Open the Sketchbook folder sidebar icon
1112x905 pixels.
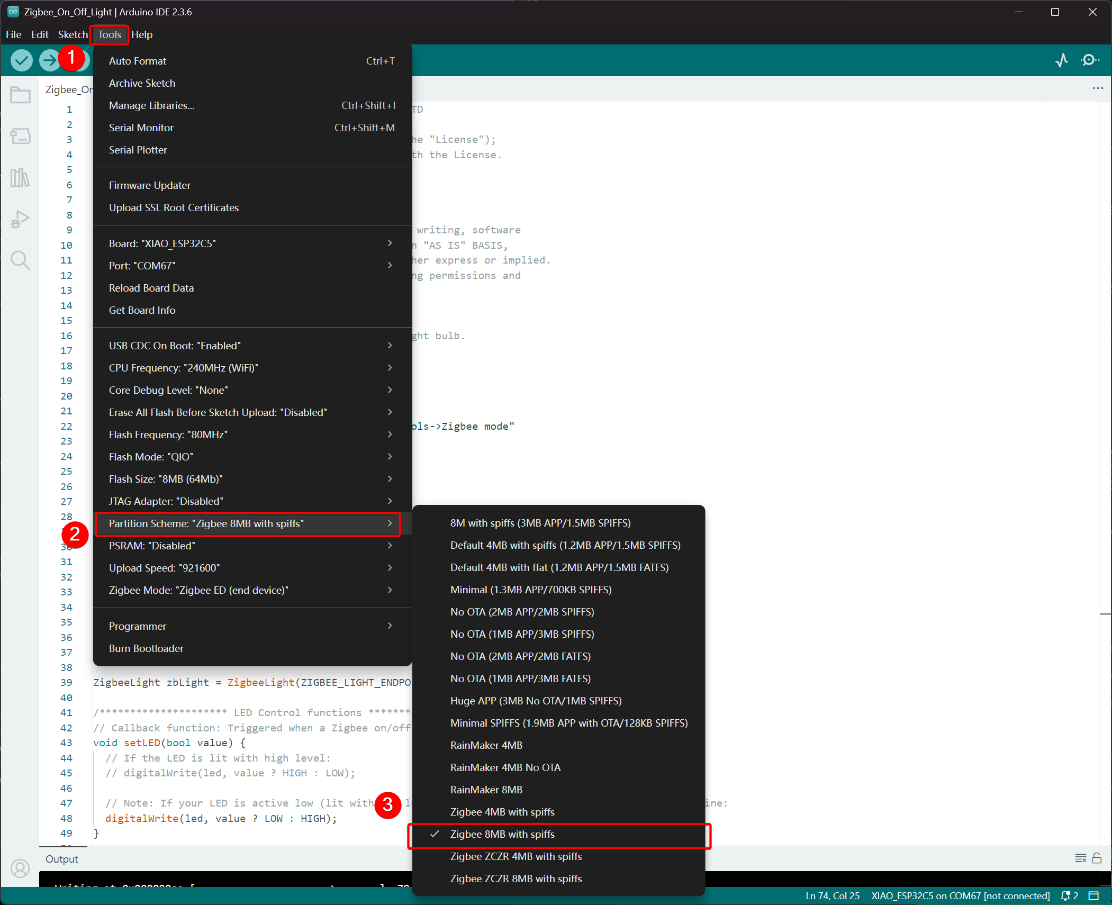tap(20, 96)
